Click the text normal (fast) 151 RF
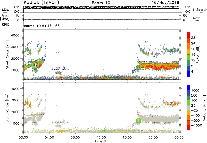207x143 pixels. [x=42, y=26]
